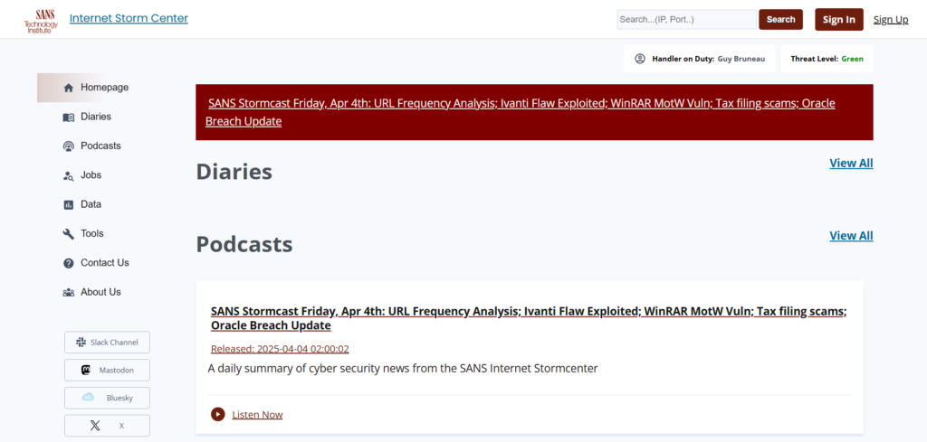Click the Podcasts broadcast icon

coord(69,146)
